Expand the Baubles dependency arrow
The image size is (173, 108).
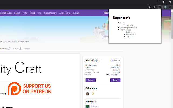[x=124, y=32]
